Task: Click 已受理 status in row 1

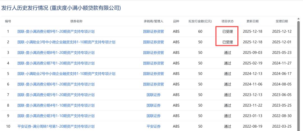Action: click(227, 31)
